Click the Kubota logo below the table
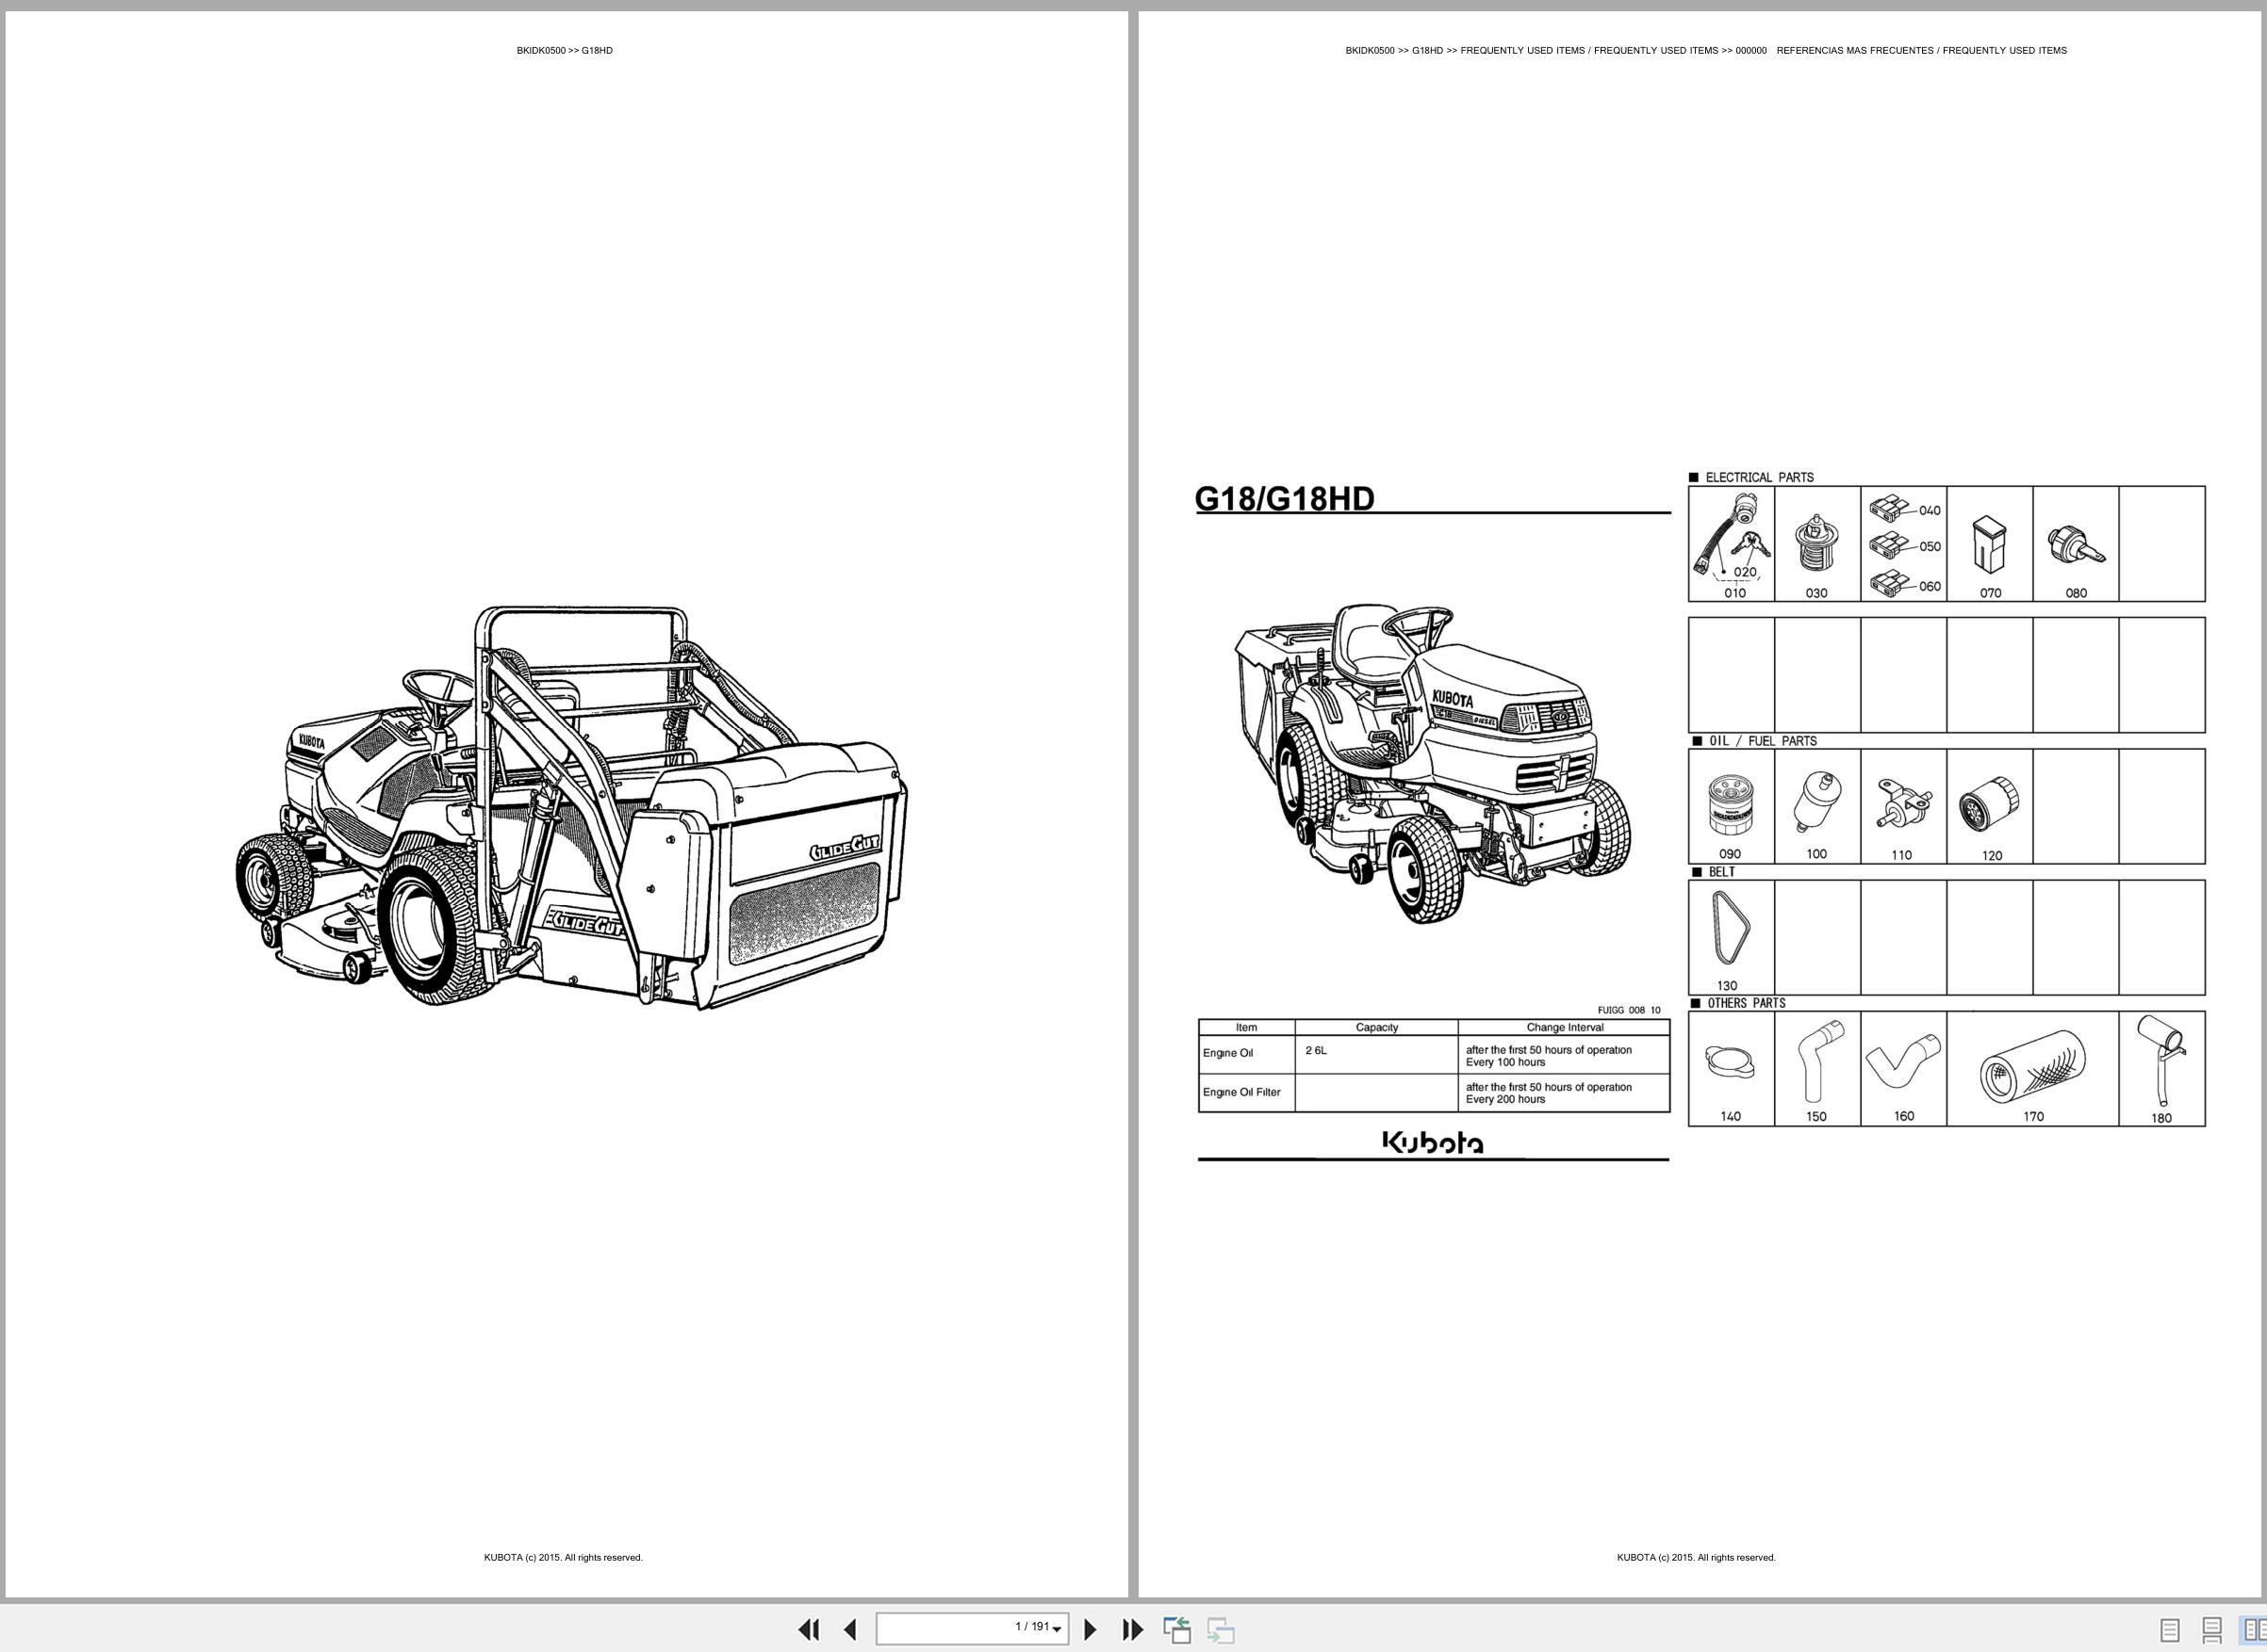The width and height of the screenshot is (2267, 1652). [x=1434, y=1143]
